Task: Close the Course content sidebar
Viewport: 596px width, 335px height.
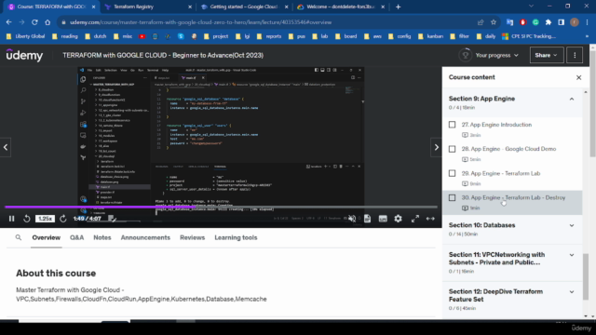Action: click(x=578, y=77)
